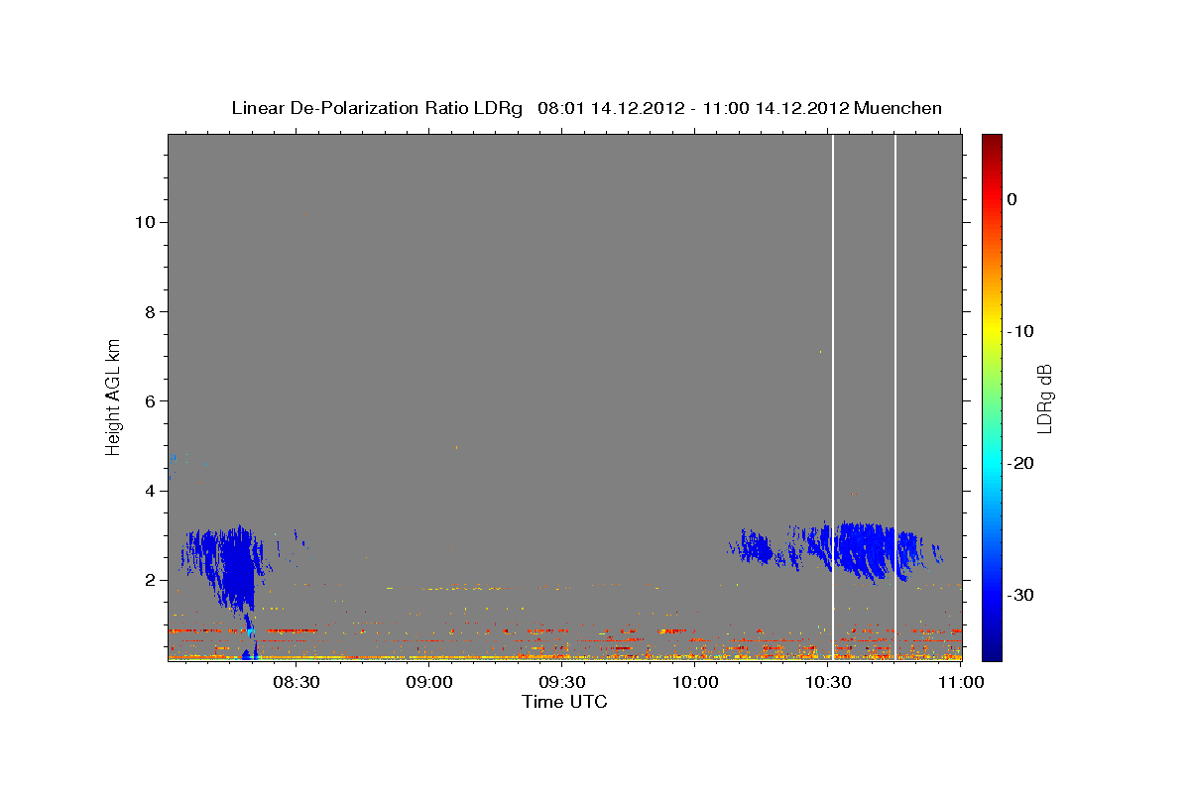
Task: Click the first white vertical line after 10:30
Action: tap(833, 396)
